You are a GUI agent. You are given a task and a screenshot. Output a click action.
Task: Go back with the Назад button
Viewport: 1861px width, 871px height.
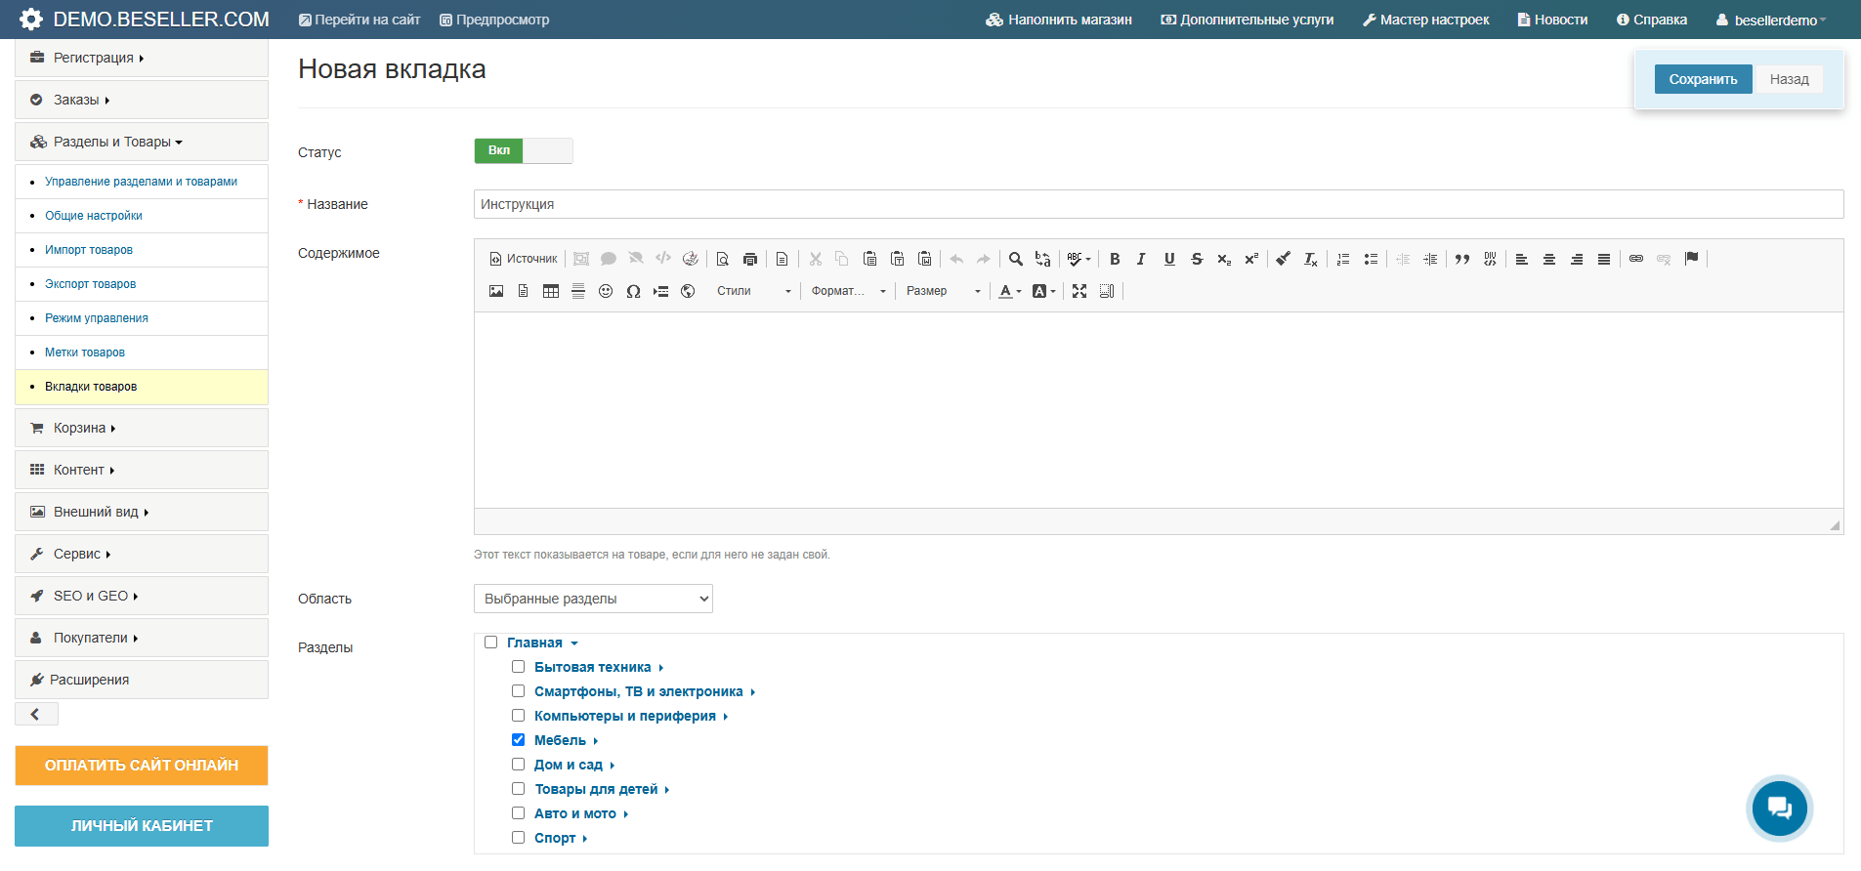coord(1789,79)
